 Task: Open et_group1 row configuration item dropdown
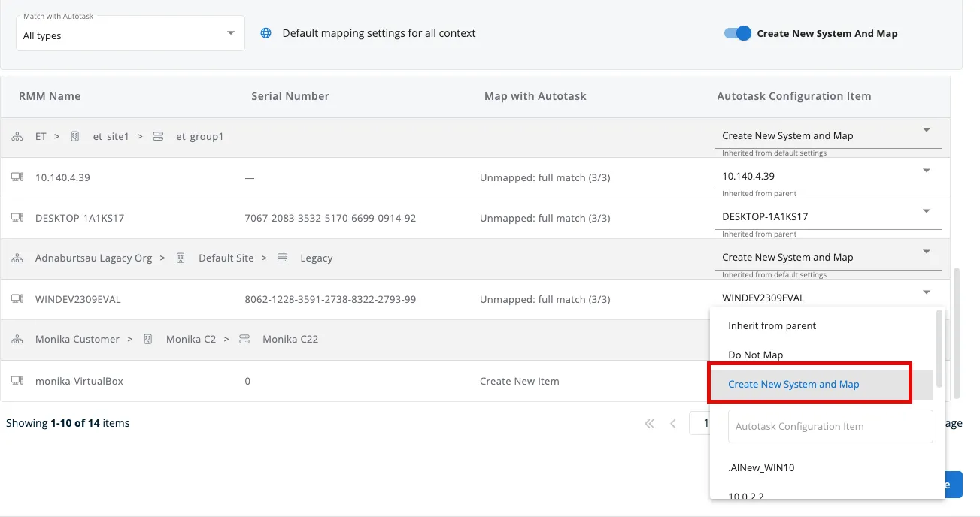coord(926,130)
